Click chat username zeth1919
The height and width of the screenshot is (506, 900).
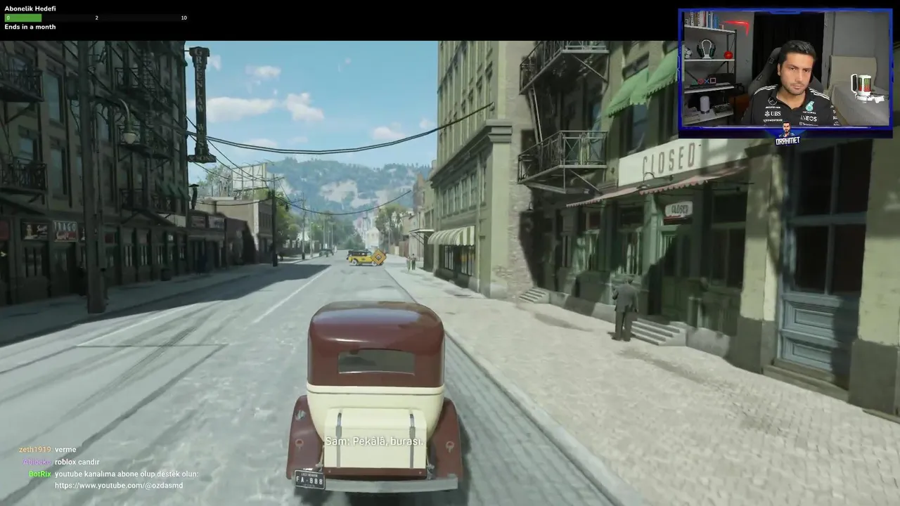[34, 450]
